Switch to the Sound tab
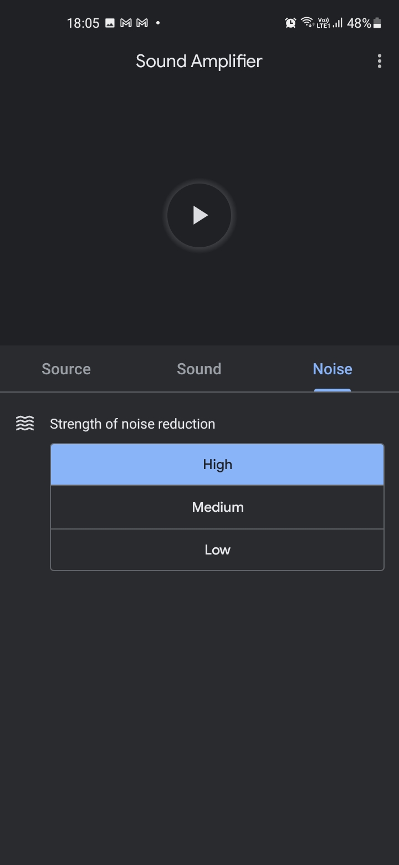 click(x=199, y=369)
